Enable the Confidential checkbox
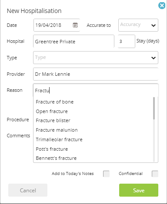Image resolution: width=167 pixels, height=204 pixels. pos(155,174)
